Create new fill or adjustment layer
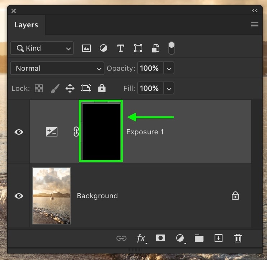267x260 pixels. (181, 238)
